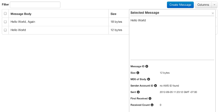Click the info icon next to Message ID

point(147,66)
